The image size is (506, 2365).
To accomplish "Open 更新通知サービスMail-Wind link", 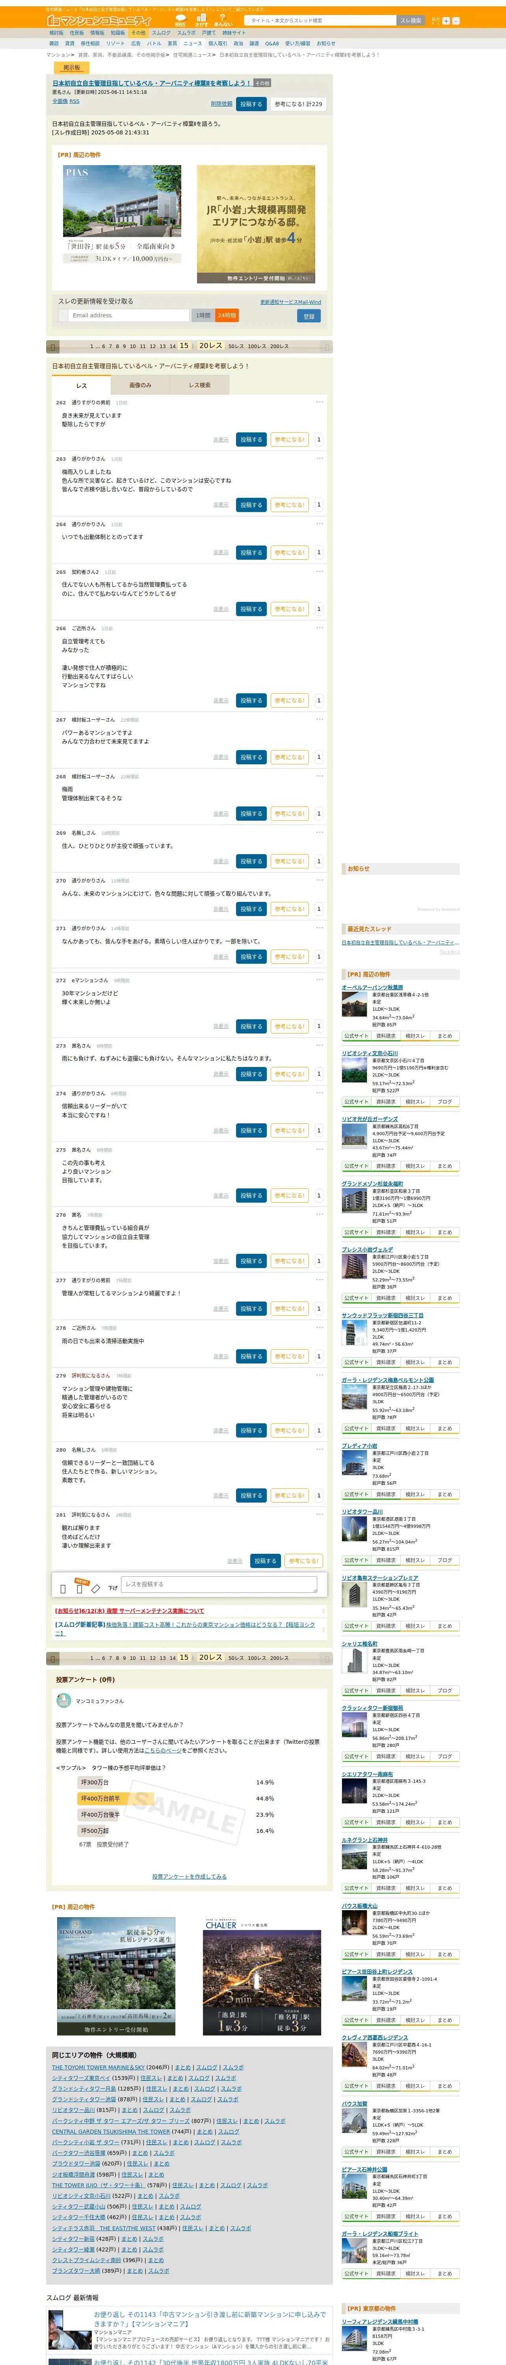I will (x=290, y=302).
